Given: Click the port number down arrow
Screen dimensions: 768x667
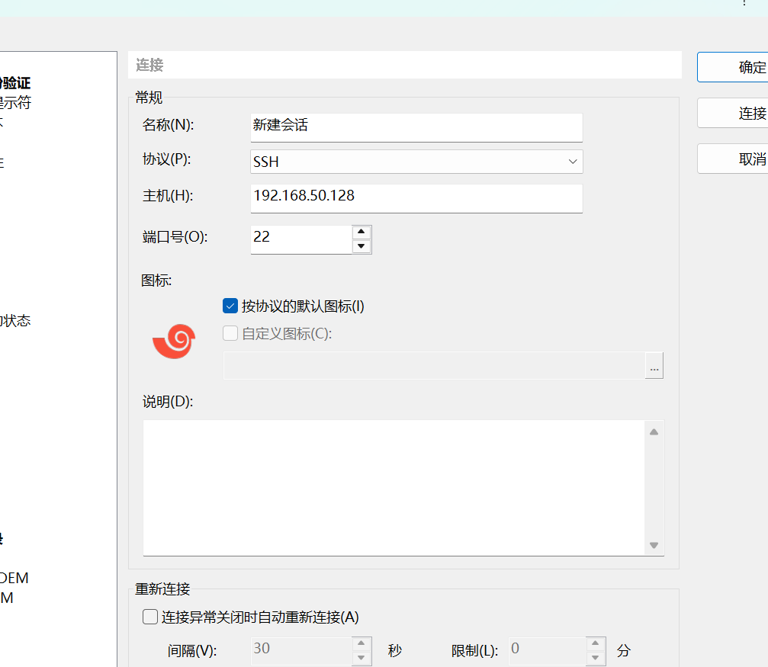Looking at the screenshot, I should point(361,245).
